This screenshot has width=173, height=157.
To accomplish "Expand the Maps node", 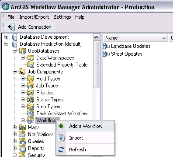I will click(x=14, y=127).
